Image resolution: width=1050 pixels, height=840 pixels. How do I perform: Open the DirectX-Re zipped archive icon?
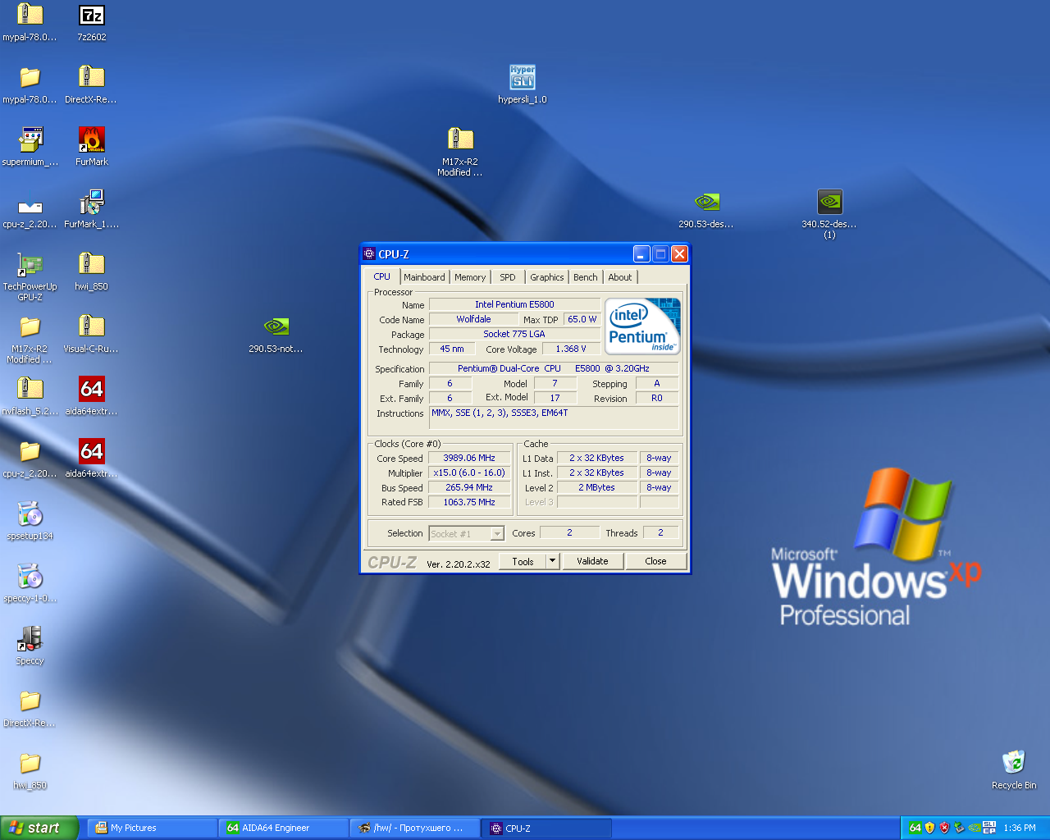pyautogui.click(x=92, y=78)
